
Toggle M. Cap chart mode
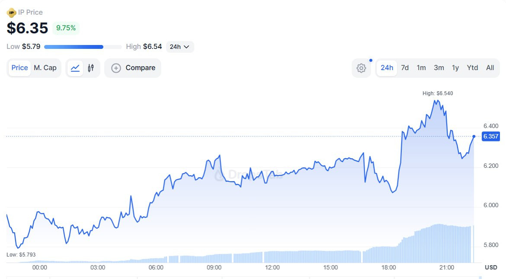(45, 68)
